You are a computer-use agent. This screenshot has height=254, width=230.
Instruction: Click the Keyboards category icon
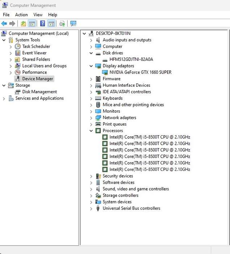pos(98,98)
